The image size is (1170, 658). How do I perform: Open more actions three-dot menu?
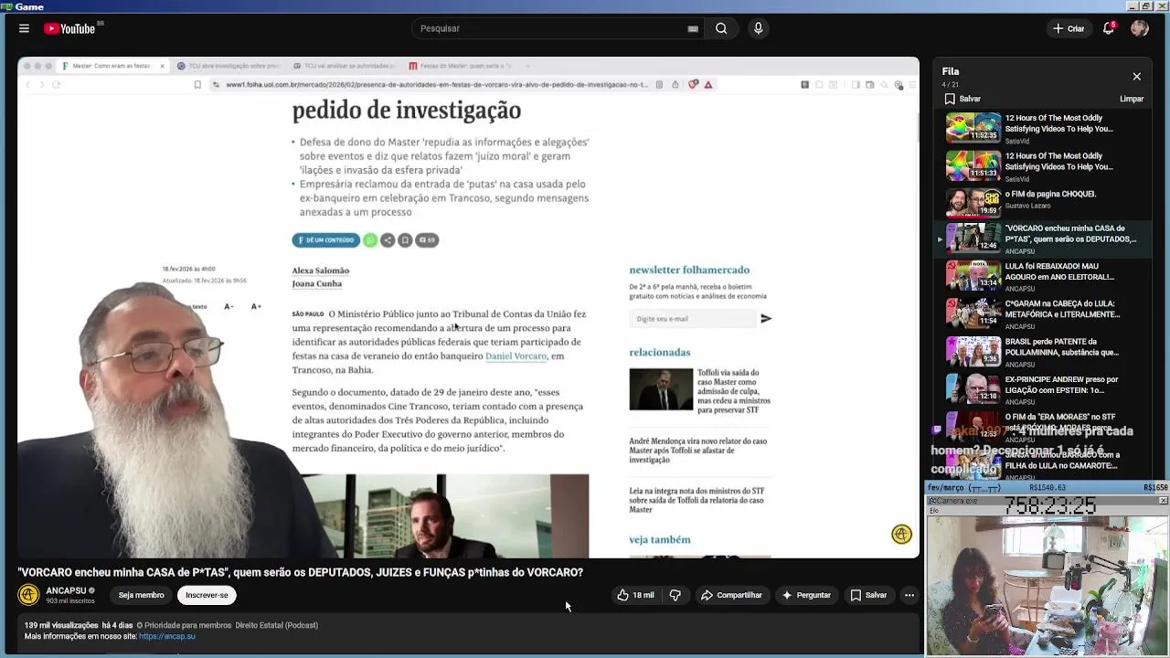click(x=909, y=595)
